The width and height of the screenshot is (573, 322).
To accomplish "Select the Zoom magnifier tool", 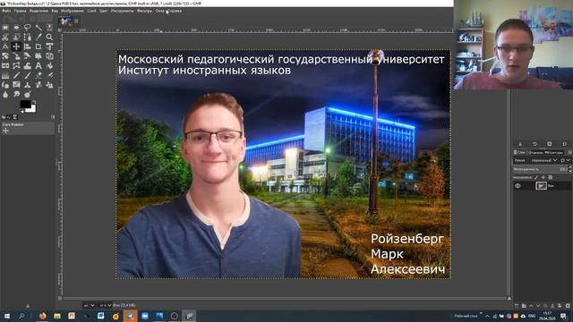I will coord(49,38).
